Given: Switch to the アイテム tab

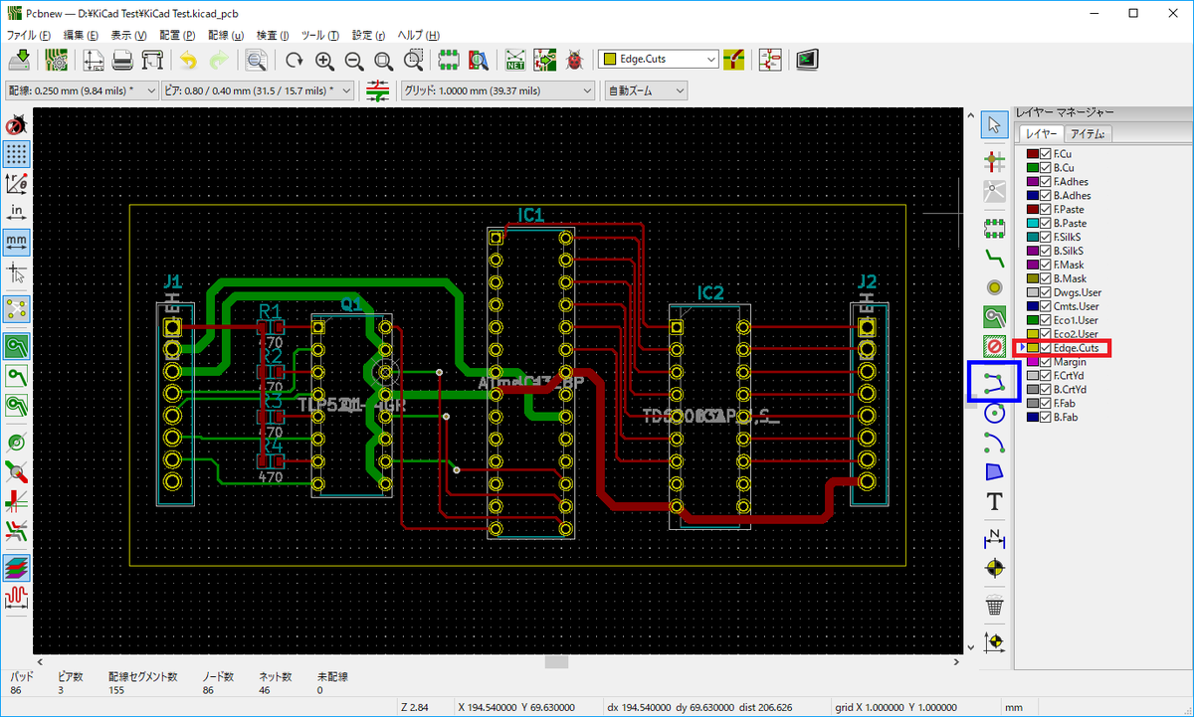Looking at the screenshot, I should 1088,134.
